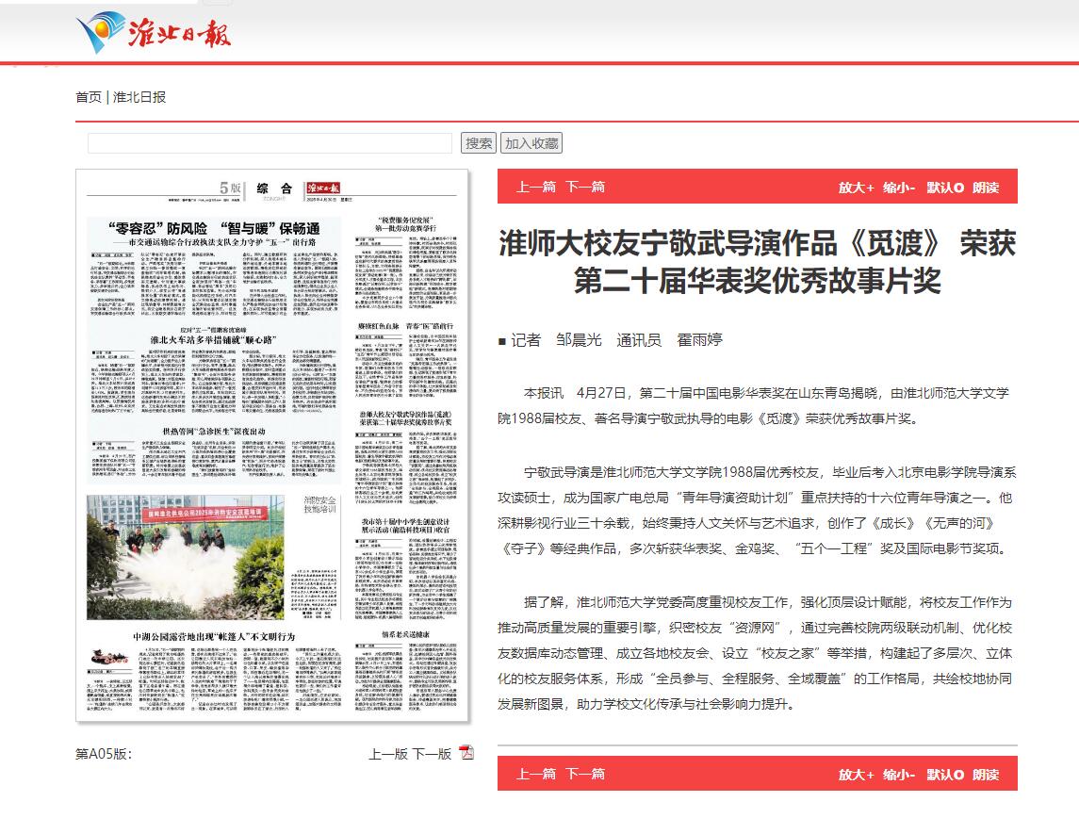The height and width of the screenshot is (818, 1079).
Task: Click the 加入收藏 button
Action: point(531,143)
